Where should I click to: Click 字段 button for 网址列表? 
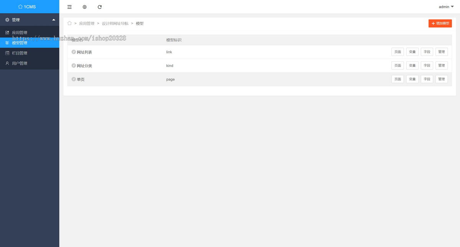tap(427, 52)
